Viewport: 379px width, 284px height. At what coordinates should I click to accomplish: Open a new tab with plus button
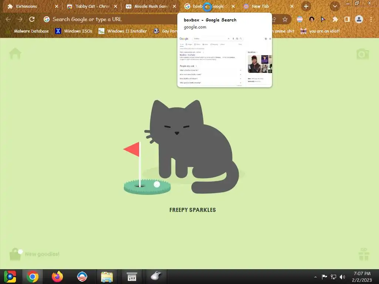306,7
